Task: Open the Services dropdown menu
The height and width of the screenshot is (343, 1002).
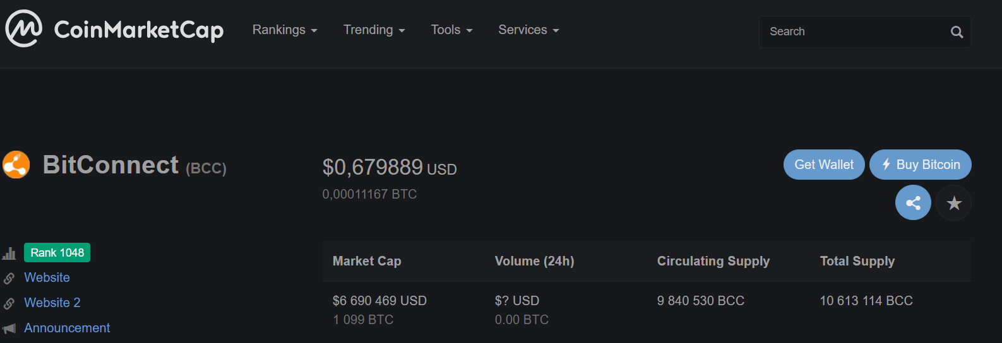Action: [528, 30]
